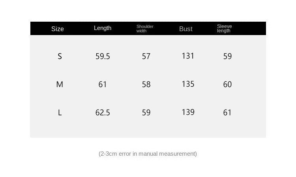This screenshot has width=296, height=177.
Task: Click the size M length value
Action: point(103,84)
